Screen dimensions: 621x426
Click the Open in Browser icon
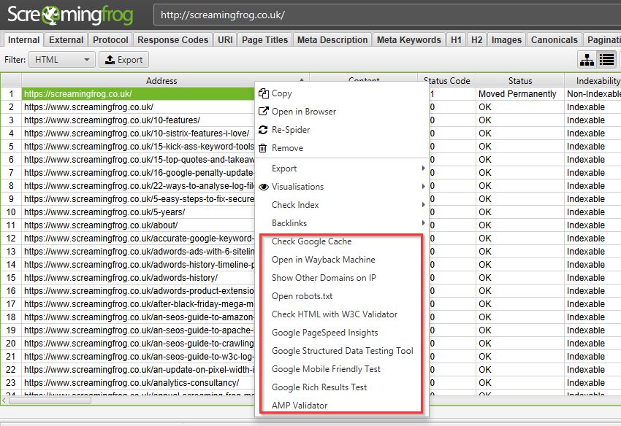coord(263,112)
